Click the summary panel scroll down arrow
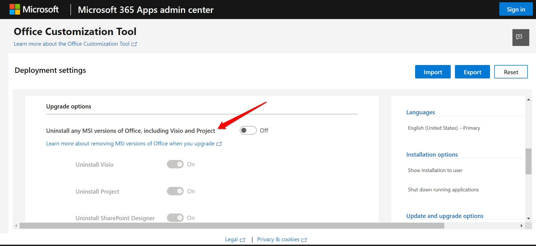 528,218
